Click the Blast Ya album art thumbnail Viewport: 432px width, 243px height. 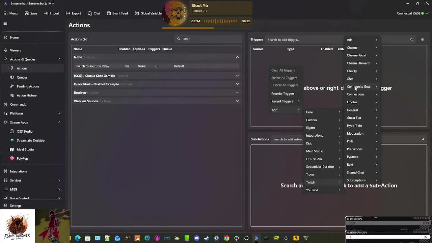click(x=175, y=14)
